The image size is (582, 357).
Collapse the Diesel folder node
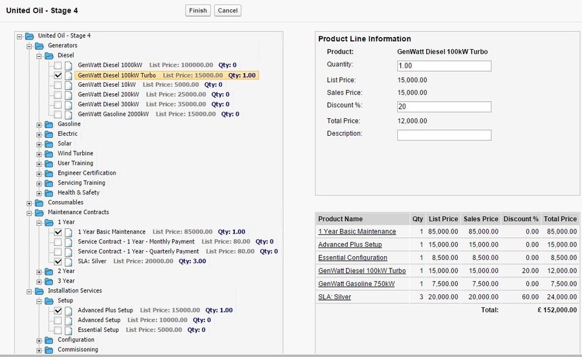coord(39,56)
